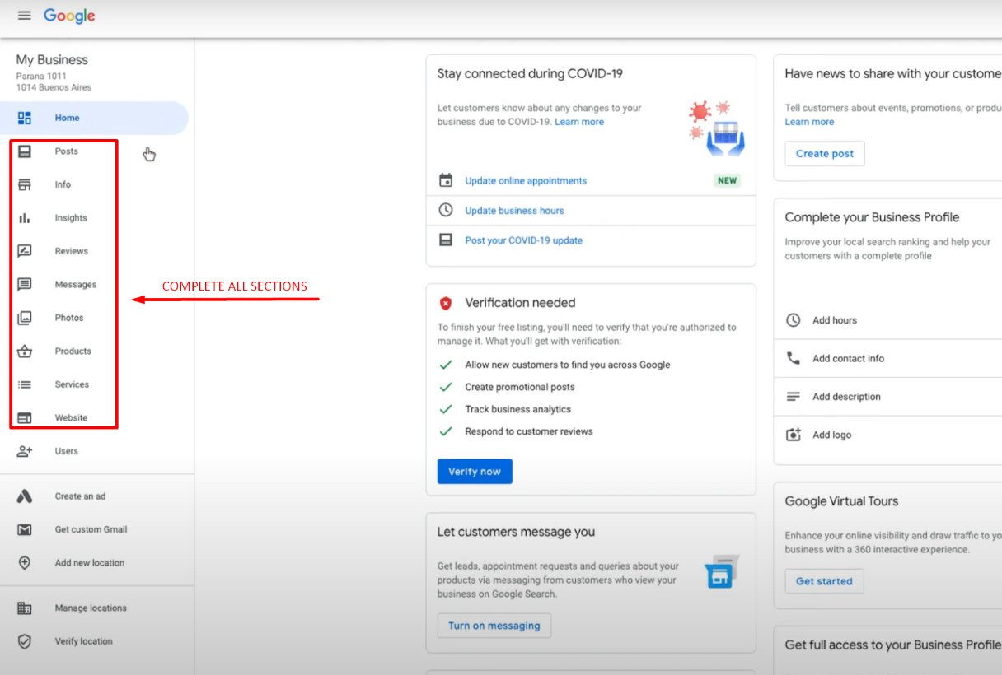Open Users in the sidebar
Viewport: 1002px width, 675px height.
click(67, 451)
